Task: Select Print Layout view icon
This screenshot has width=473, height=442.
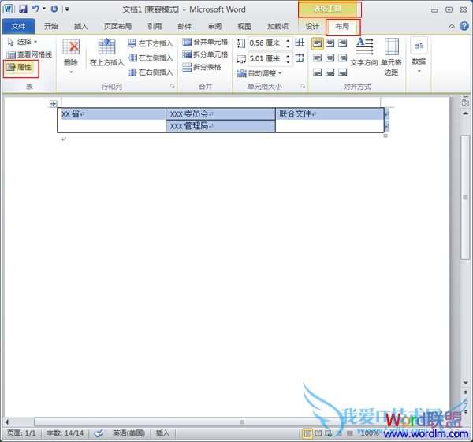Action: click(x=307, y=433)
